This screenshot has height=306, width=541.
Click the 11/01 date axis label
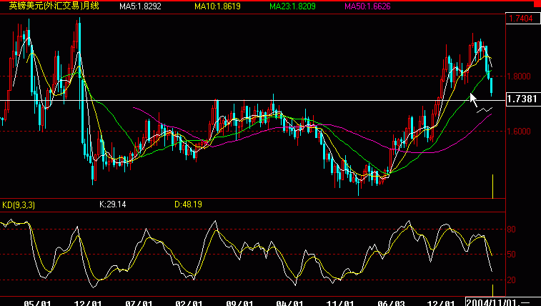click(x=340, y=303)
